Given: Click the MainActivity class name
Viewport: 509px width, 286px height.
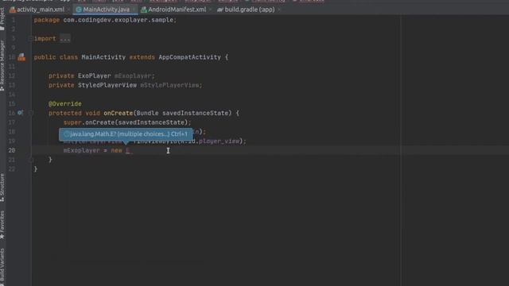Looking at the screenshot, I should (103, 57).
